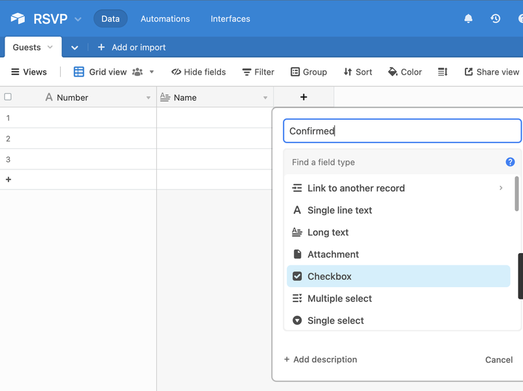This screenshot has height=391, width=523.
Task: Open Hide fields options
Action: [x=199, y=72]
